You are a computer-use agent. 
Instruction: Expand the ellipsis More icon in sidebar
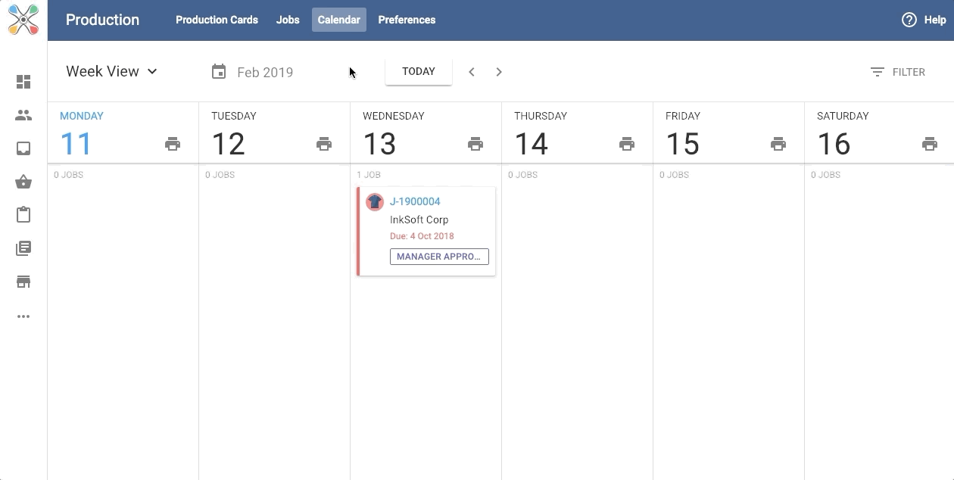click(x=23, y=316)
